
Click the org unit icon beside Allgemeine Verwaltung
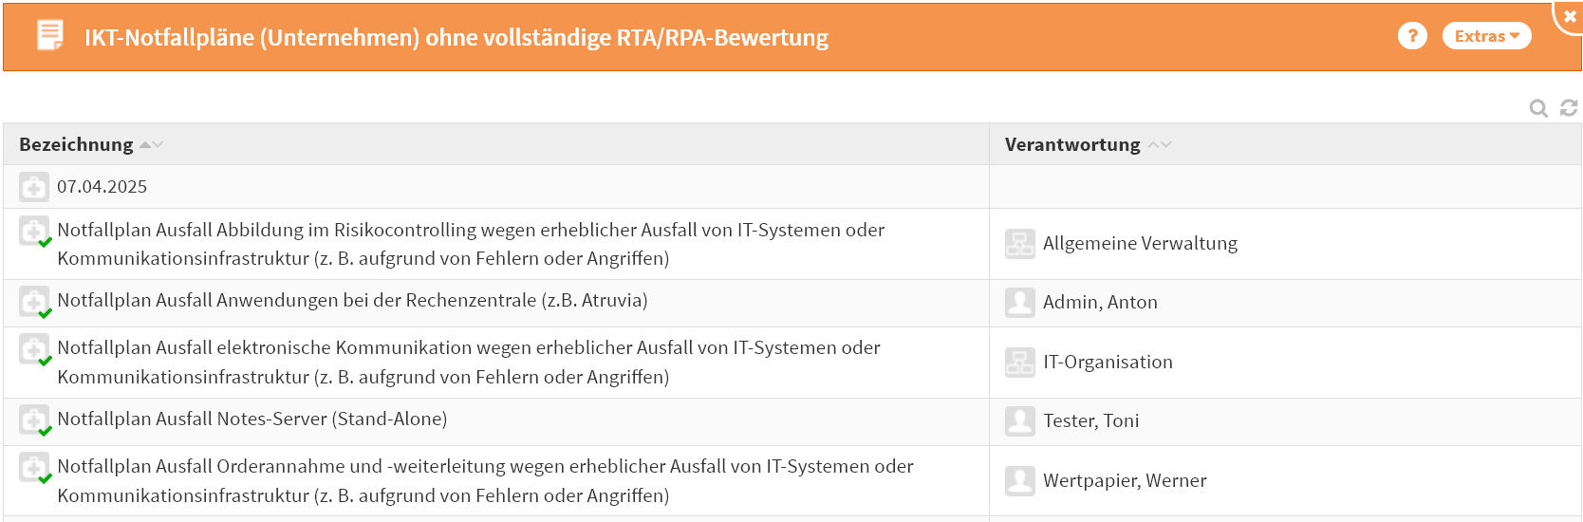pos(1020,244)
